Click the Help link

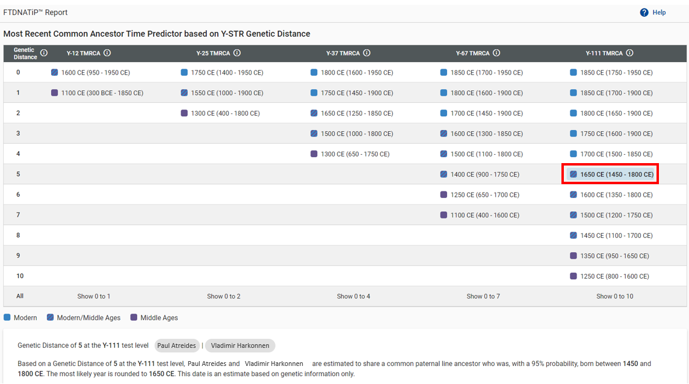click(x=659, y=13)
